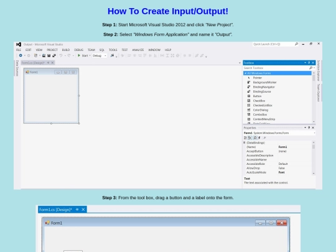The image size is (336, 252).
Task: Close the Toolbox panel
Action: pos(313,63)
